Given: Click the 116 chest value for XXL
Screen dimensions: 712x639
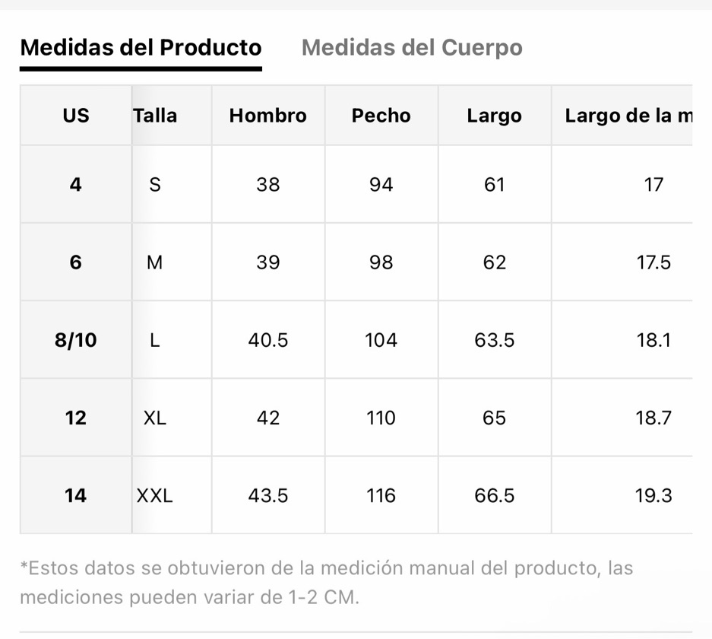Looking at the screenshot, I should [x=381, y=495].
